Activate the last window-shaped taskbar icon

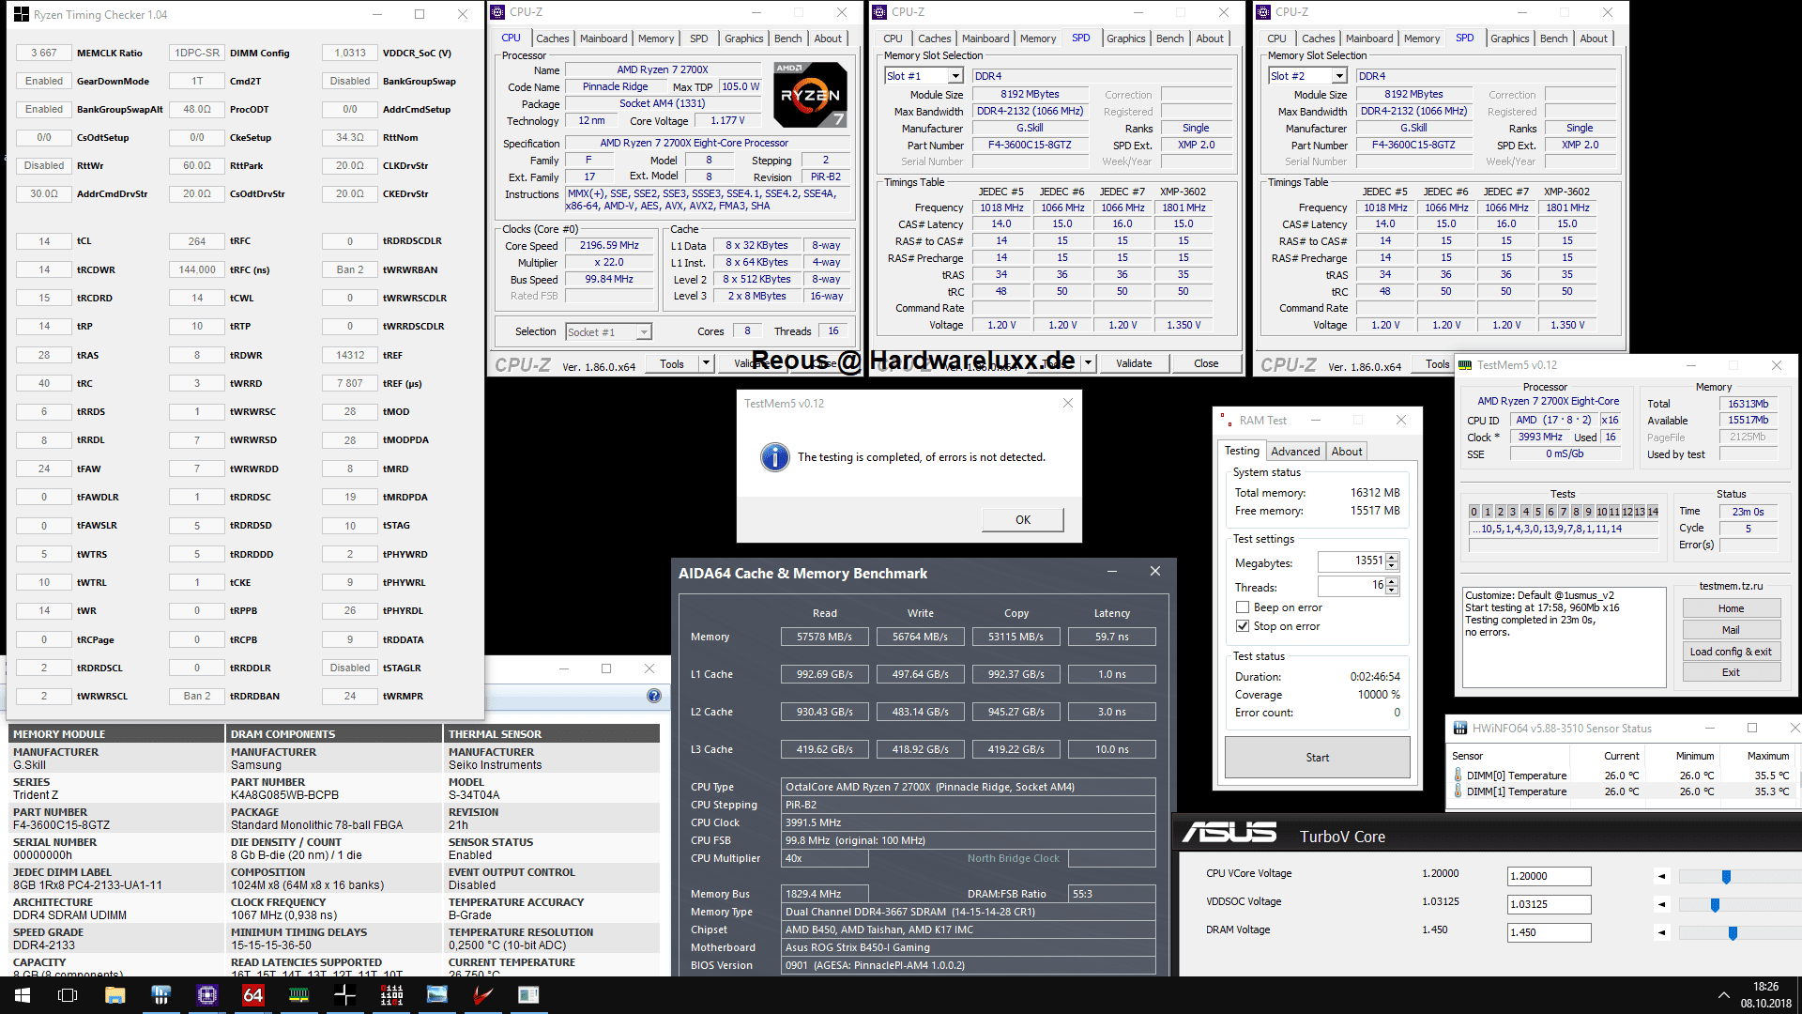pos(528,995)
